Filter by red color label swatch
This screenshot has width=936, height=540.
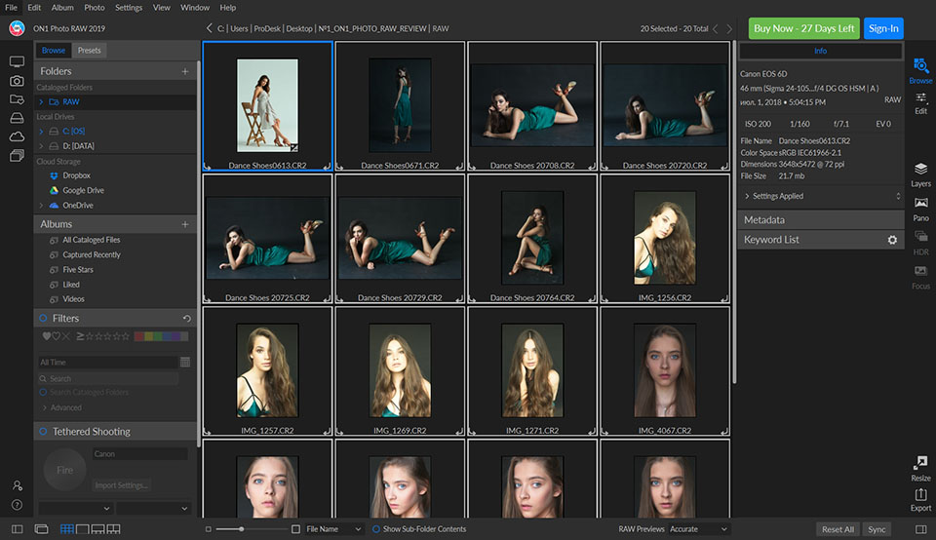(138, 336)
